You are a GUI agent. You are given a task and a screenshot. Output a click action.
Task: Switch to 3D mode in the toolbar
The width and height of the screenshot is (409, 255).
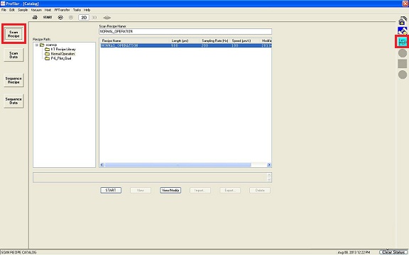(x=94, y=18)
